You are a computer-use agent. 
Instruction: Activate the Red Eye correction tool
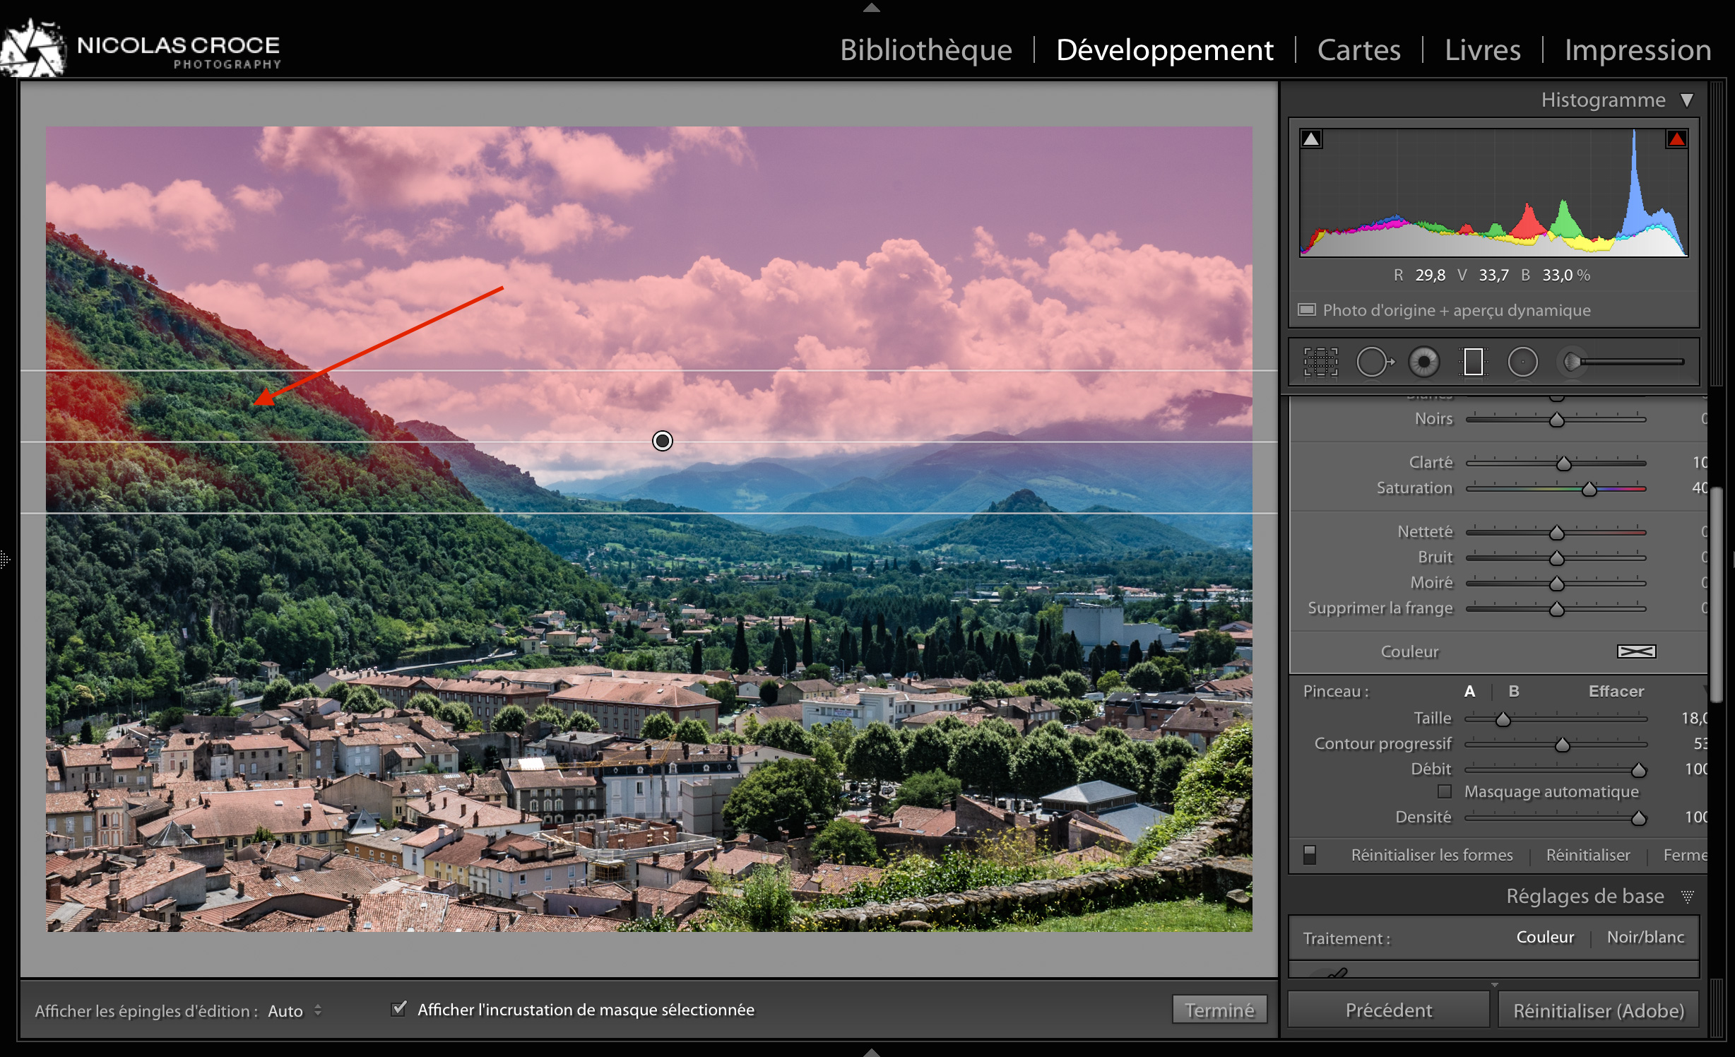1425,362
